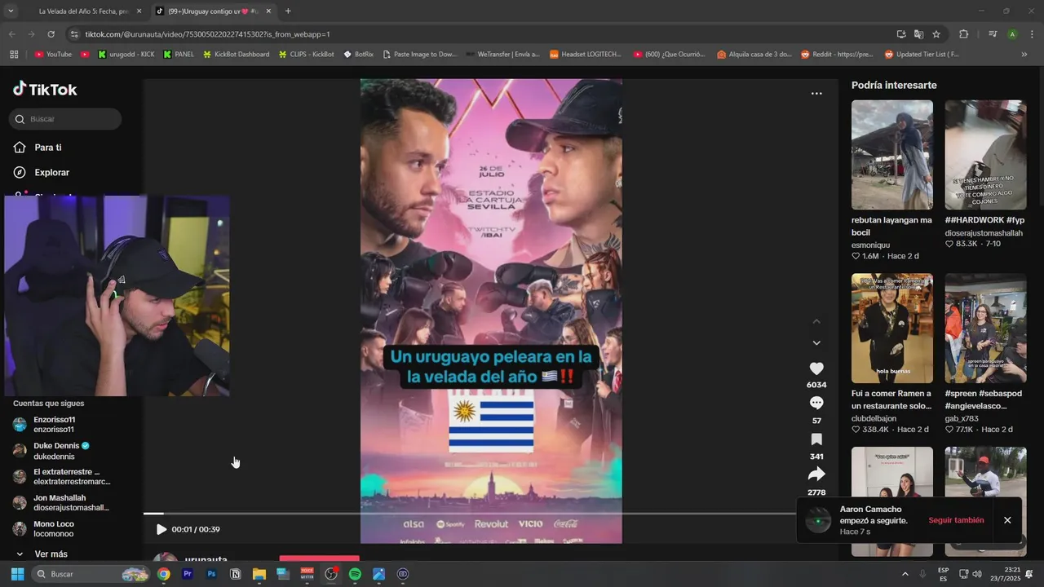Click the TikTok logo

(45, 89)
